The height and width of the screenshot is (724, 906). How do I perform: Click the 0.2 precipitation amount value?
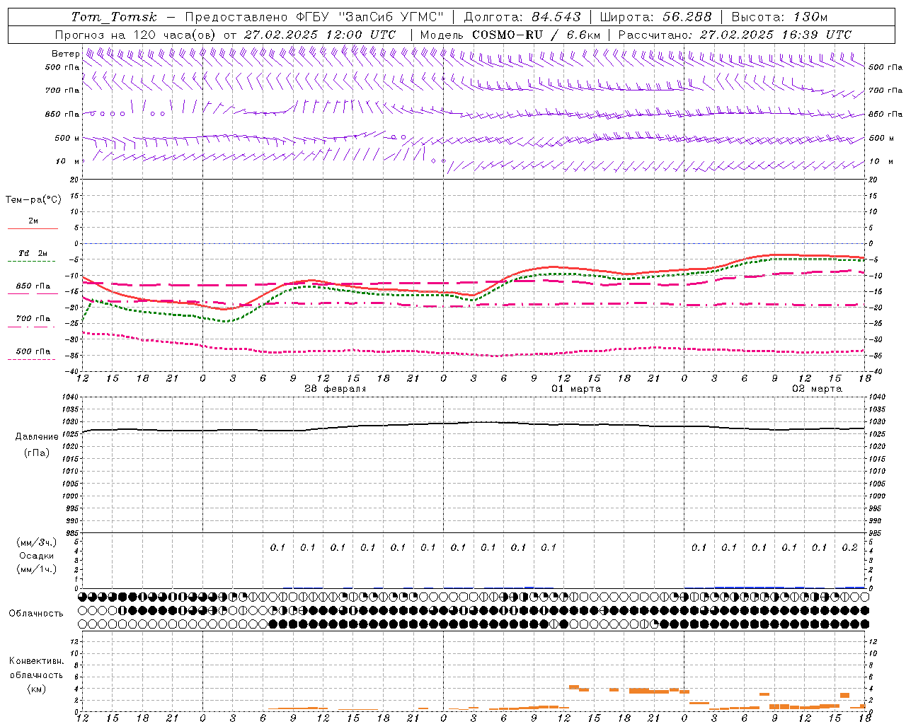coord(849,547)
